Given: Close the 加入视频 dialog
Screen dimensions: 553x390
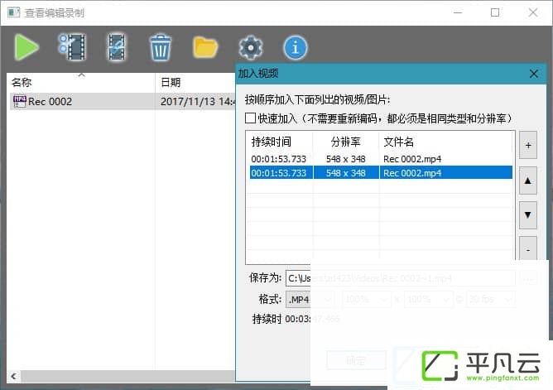Looking at the screenshot, I should click(x=534, y=74).
